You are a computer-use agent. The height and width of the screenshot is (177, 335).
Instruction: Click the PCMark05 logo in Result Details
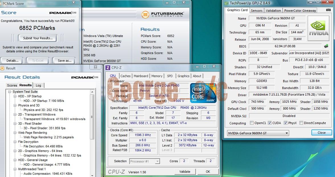(x=85, y=77)
